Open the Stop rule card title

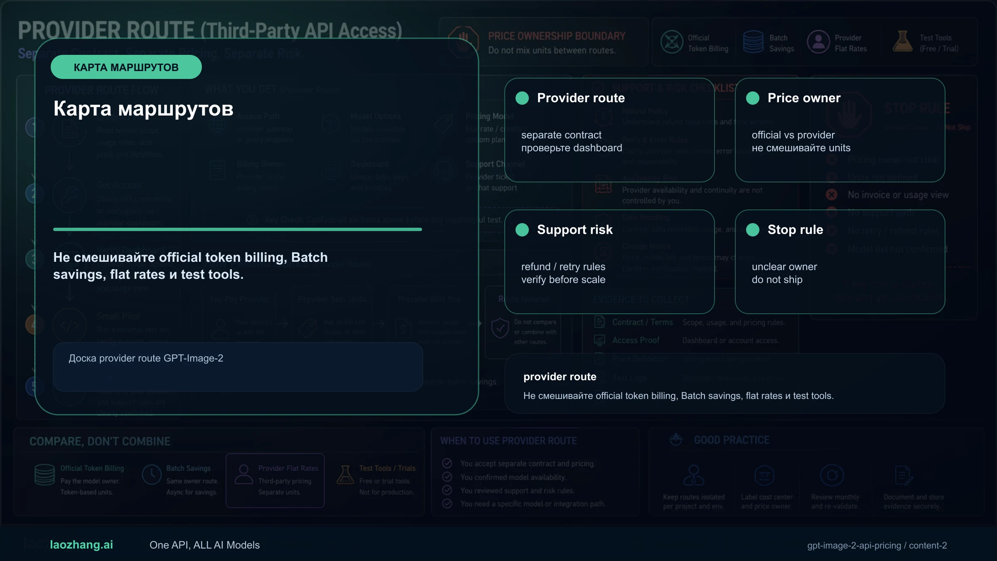coord(796,230)
